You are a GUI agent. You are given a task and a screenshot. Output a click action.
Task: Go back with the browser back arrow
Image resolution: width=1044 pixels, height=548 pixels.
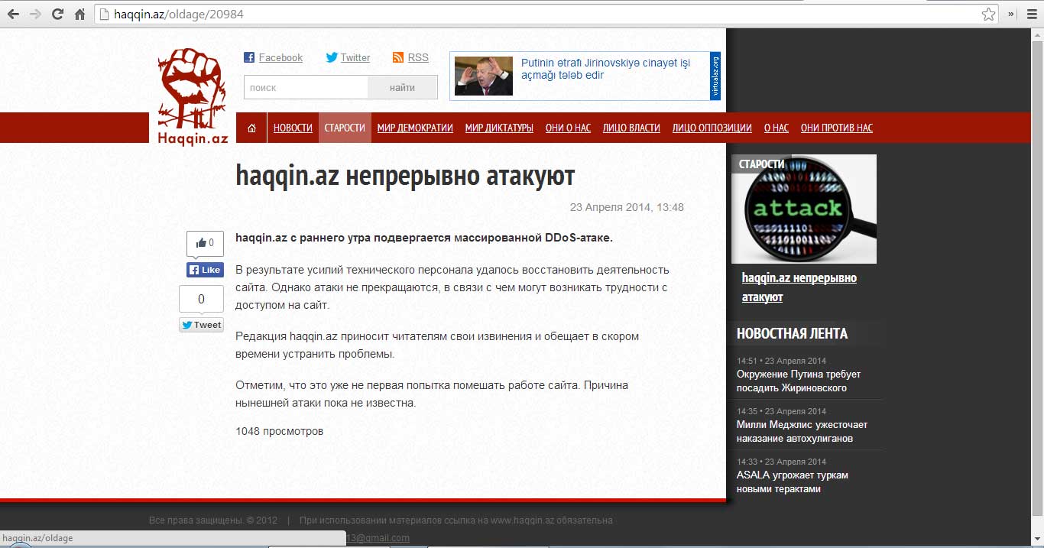pyautogui.click(x=14, y=15)
